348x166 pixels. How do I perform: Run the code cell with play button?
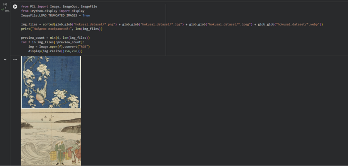coord(15,7)
